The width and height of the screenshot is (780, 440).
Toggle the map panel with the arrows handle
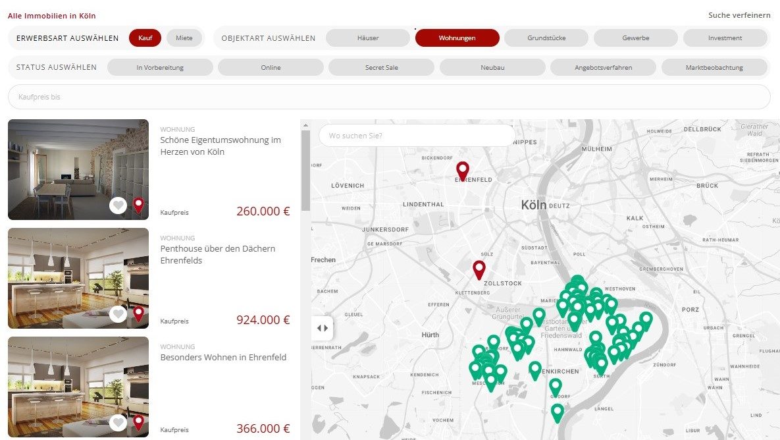pyautogui.click(x=323, y=328)
